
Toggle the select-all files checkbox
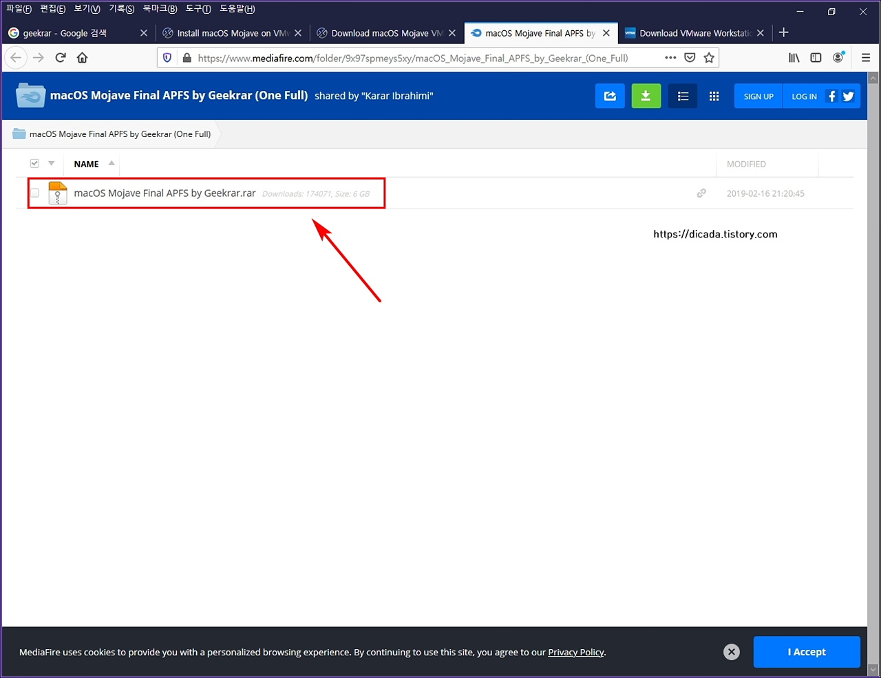point(34,164)
